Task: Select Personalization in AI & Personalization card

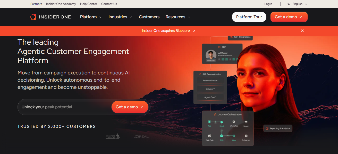Action: point(210,81)
